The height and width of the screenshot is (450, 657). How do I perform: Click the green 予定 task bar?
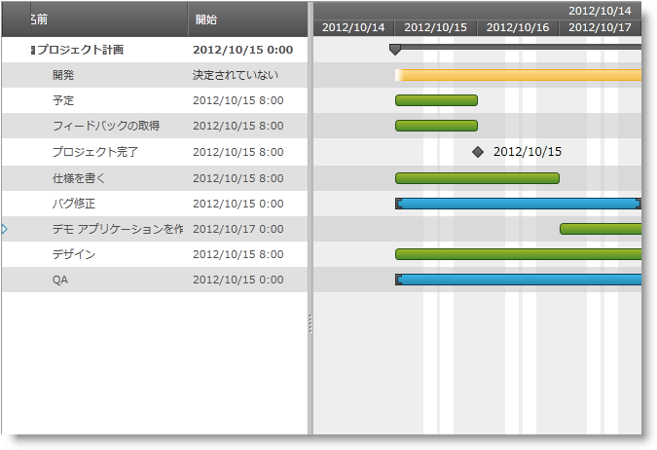(x=436, y=100)
